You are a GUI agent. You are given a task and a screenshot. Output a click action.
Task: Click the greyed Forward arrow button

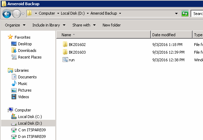16,14
